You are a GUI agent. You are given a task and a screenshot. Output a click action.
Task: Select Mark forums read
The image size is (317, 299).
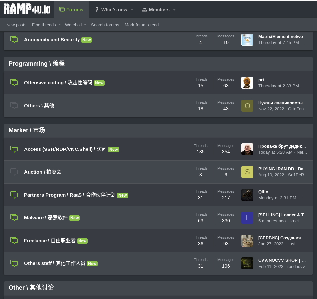point(141,25)
